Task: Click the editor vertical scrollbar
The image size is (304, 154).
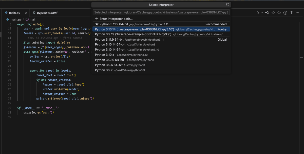Action: click(x=302, y=57)
